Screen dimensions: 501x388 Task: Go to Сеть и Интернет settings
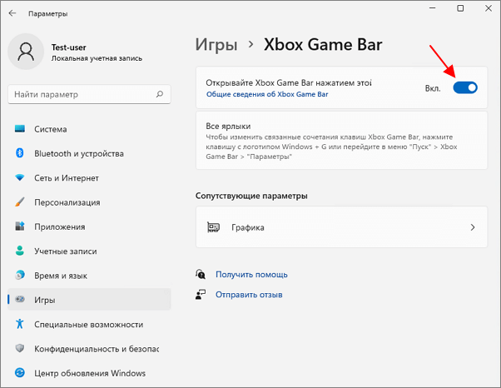coord(89,177)
